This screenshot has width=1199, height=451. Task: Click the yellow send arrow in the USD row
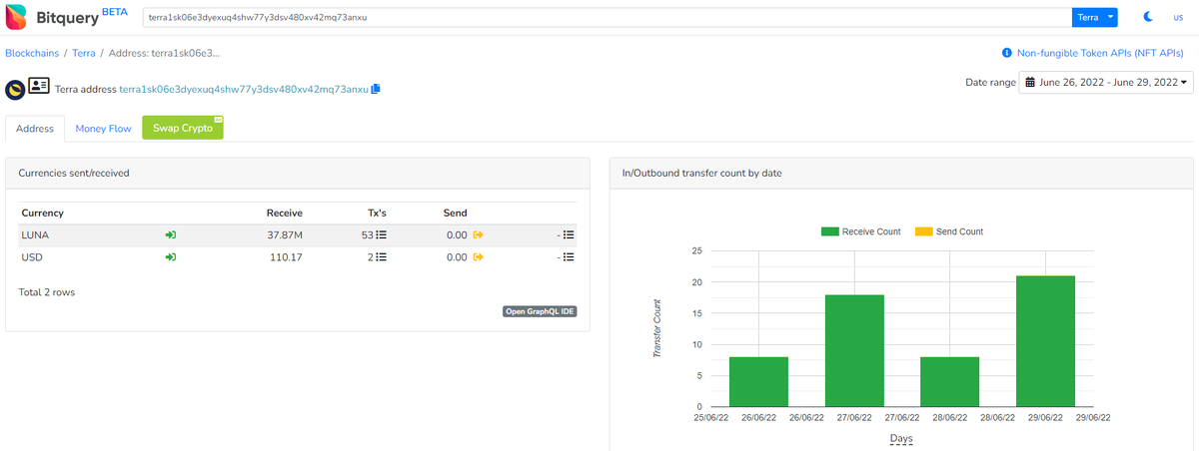pyautogui.click(x=478, y=257)
